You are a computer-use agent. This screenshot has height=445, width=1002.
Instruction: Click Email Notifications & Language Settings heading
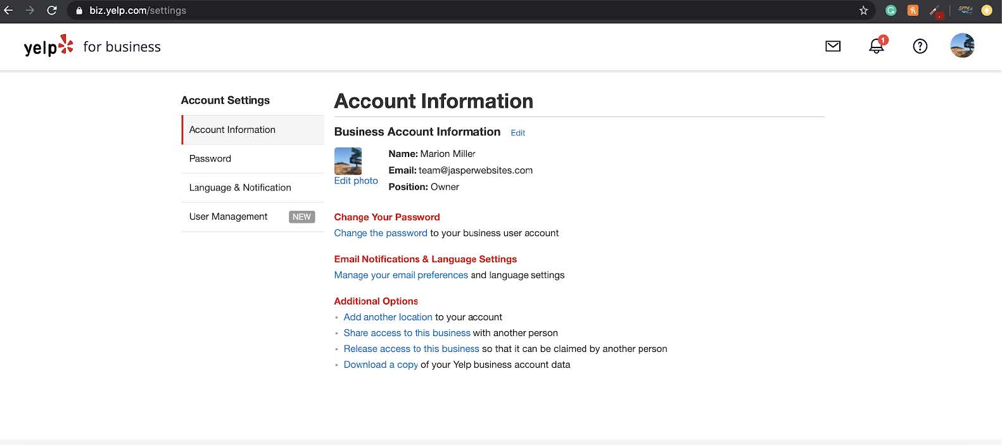pos(426,259)
